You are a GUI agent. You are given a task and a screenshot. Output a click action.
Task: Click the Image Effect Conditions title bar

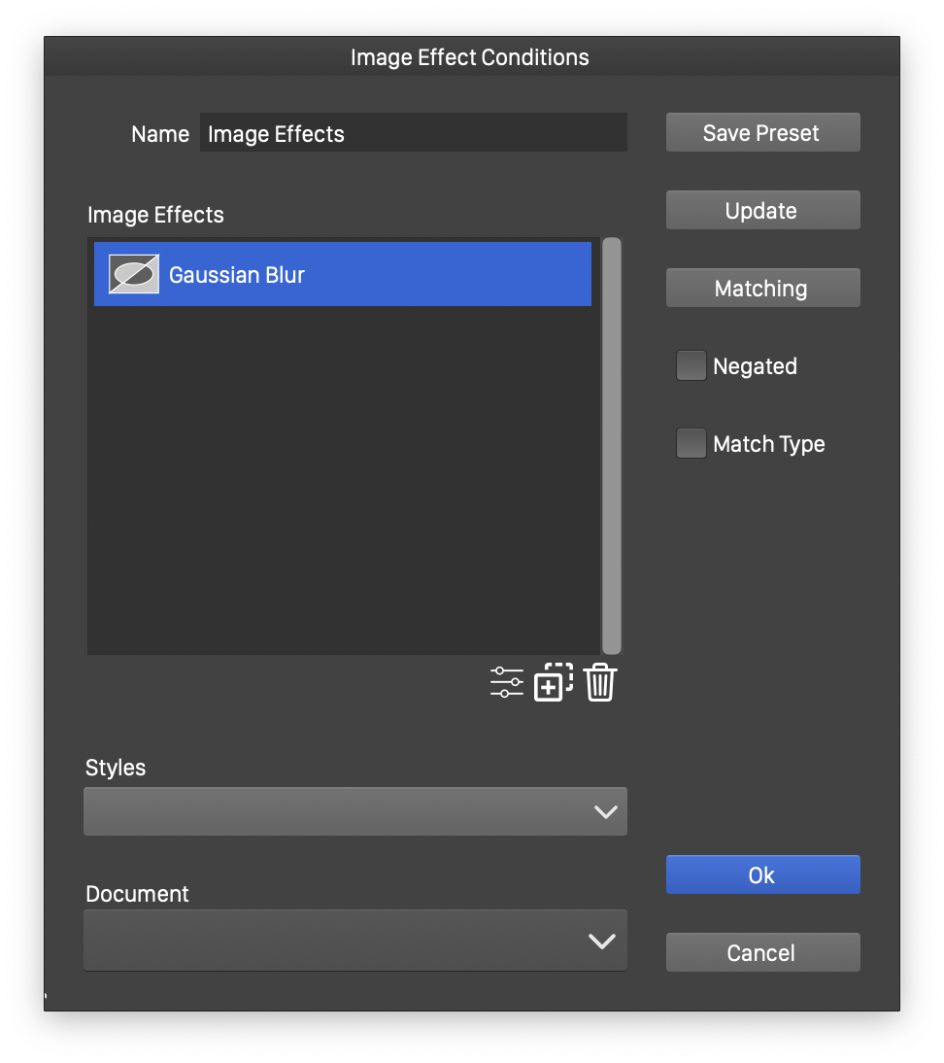470,57
